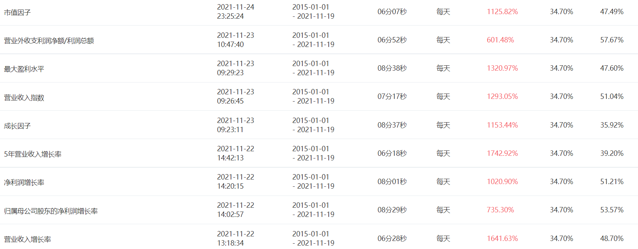Click the 57.67% value in last column
Image resolution: width=638 pixels, height=249 pixels.
point(612,40)
